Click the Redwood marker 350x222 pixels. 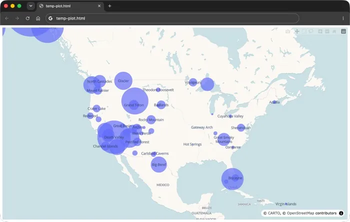tap(90, 116)
